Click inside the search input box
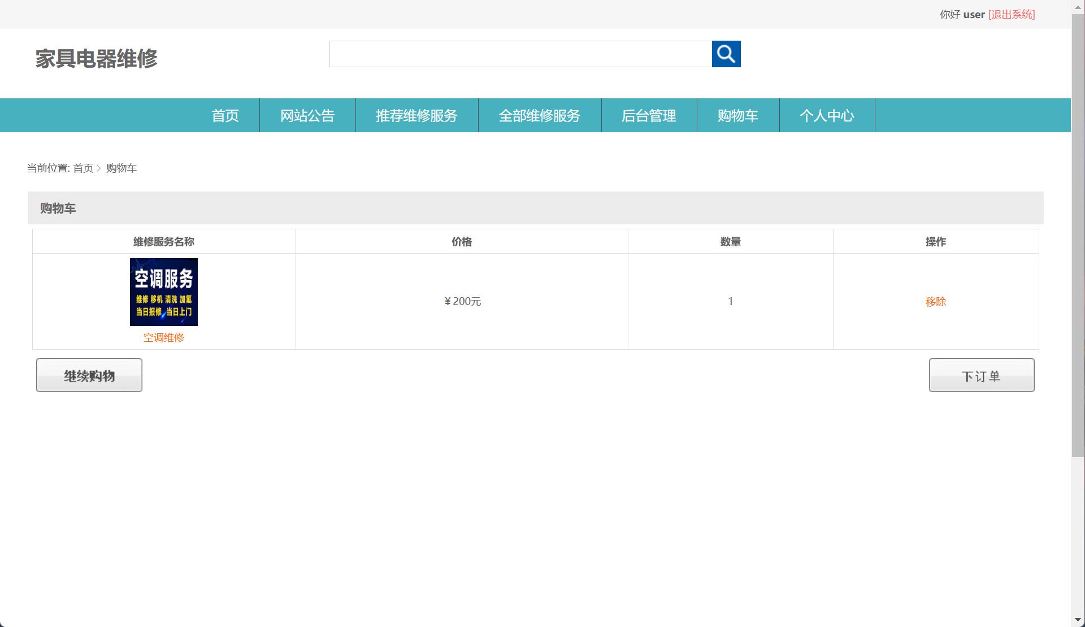The height and width of the screenshot is (627, 1085). (x=520, y=54)
